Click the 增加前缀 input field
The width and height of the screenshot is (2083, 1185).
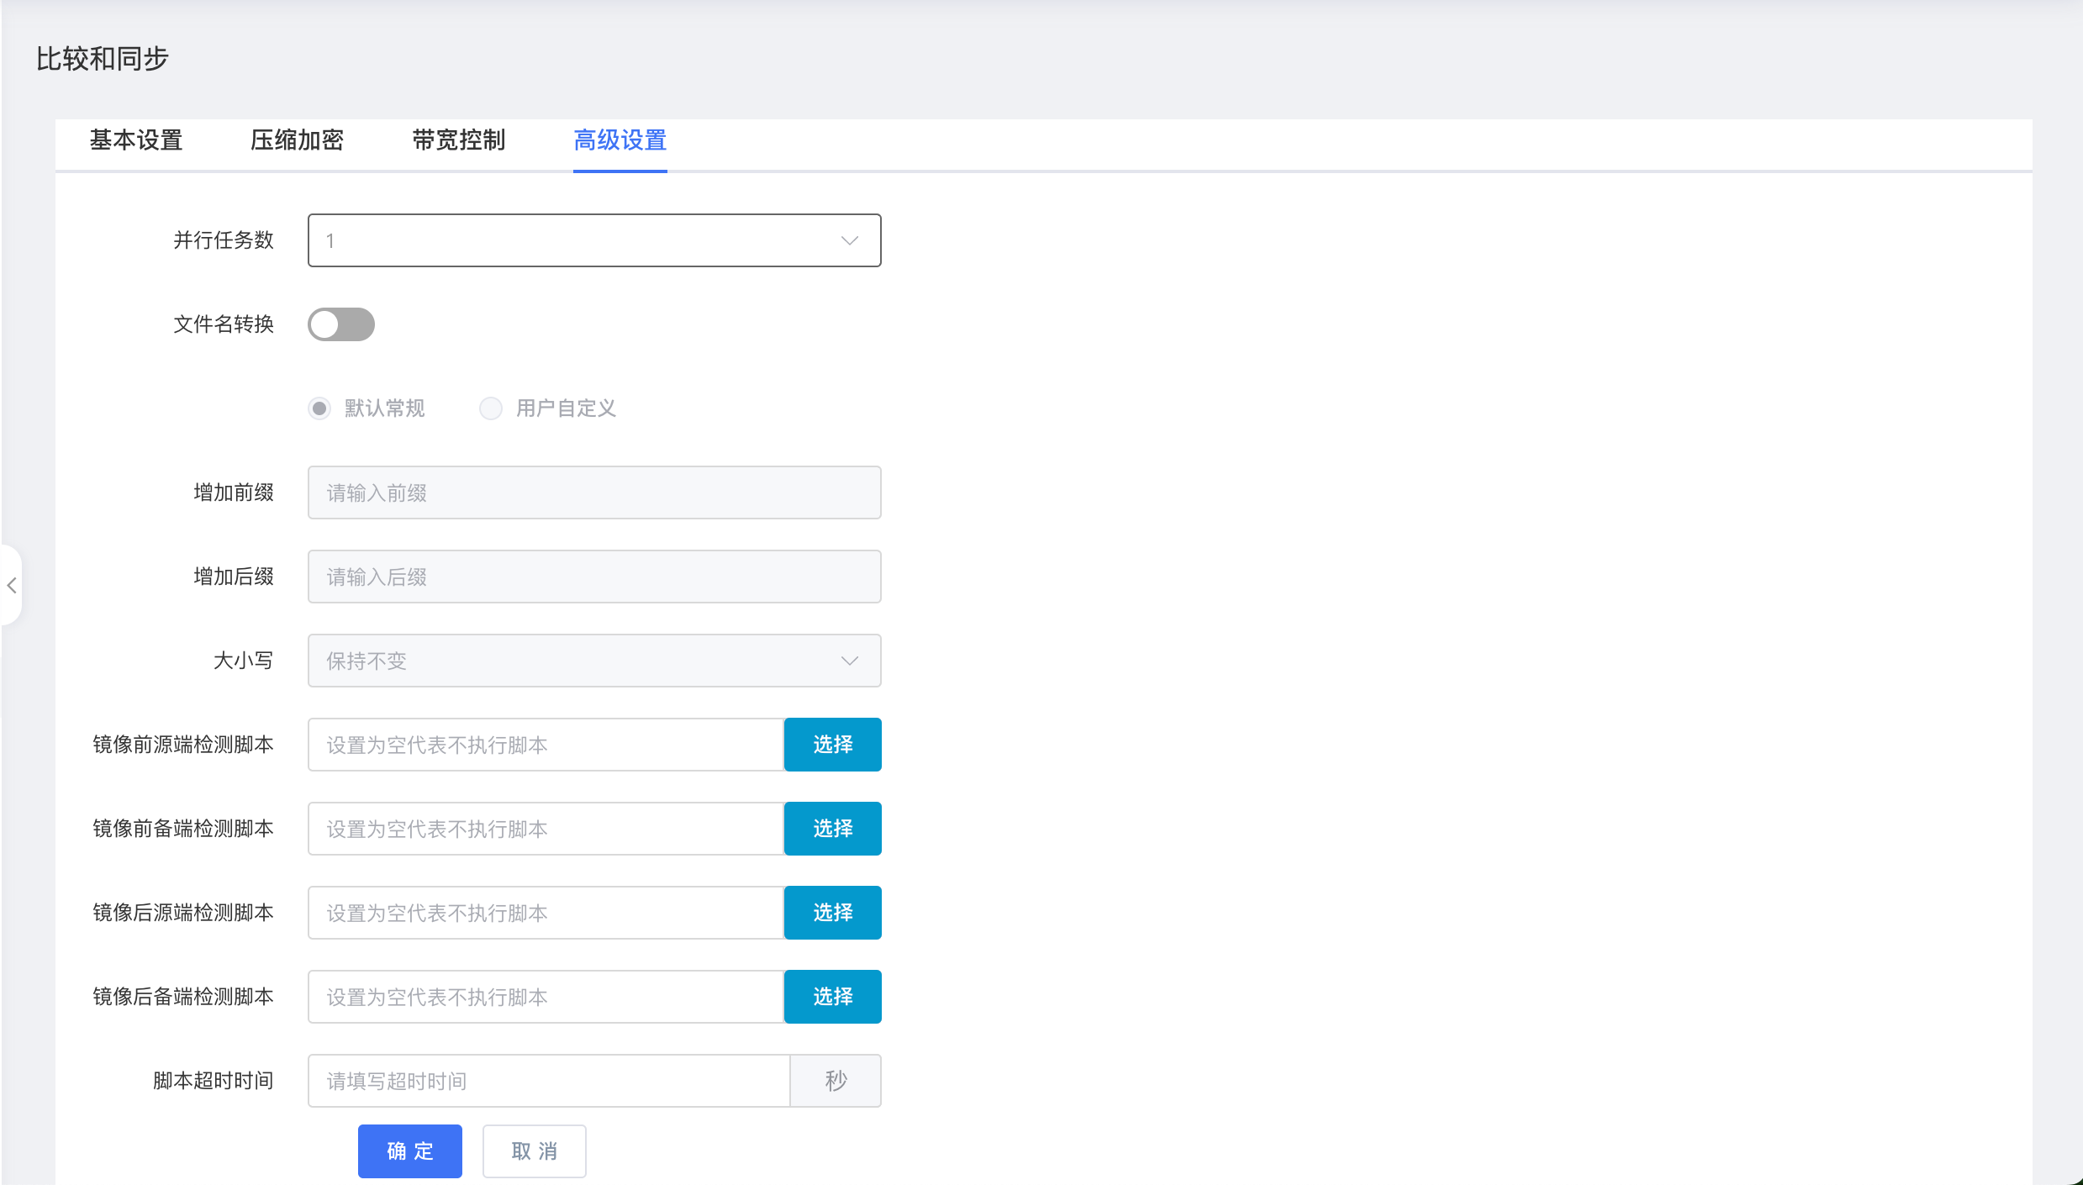pos(594,492)
